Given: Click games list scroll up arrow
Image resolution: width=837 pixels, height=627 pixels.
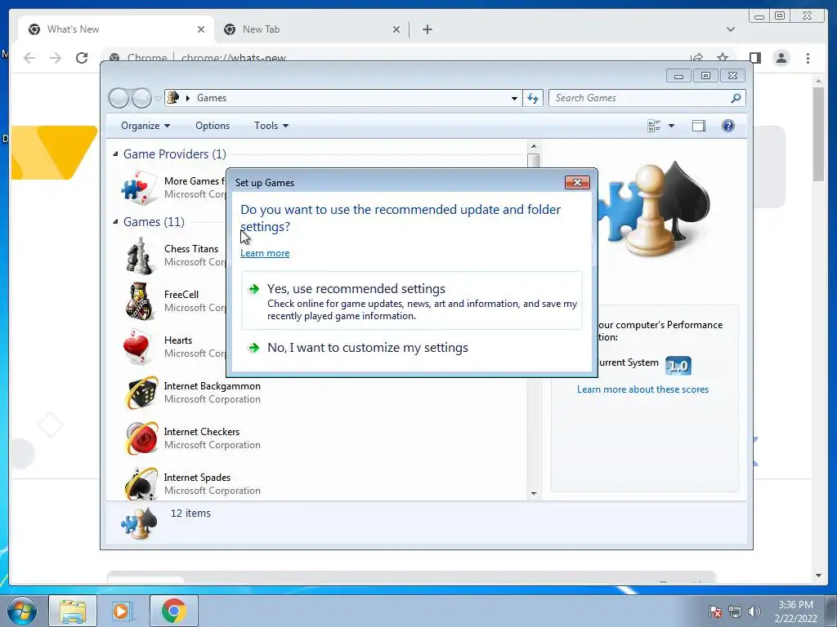Looking at the screenshot, I should [x=534, y=146].
